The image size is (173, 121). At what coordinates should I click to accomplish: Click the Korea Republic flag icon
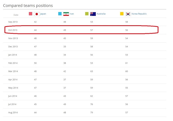pyautogui.click(x=128, y=14)
